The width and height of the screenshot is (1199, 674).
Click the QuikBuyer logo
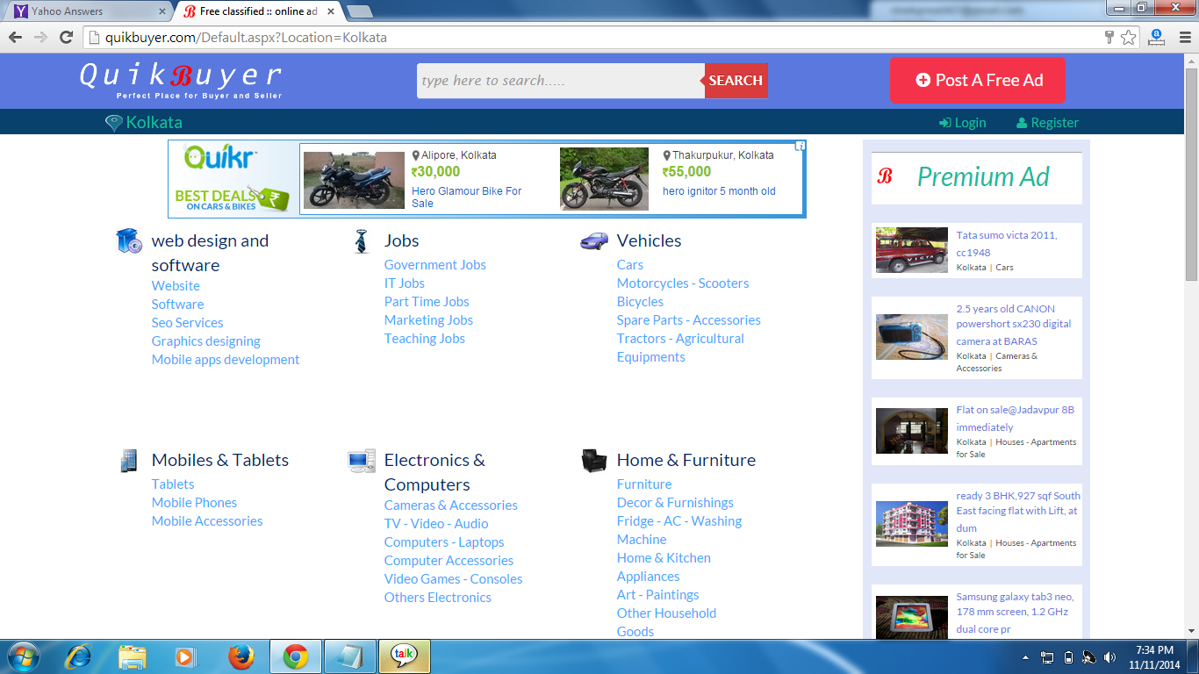181,80
